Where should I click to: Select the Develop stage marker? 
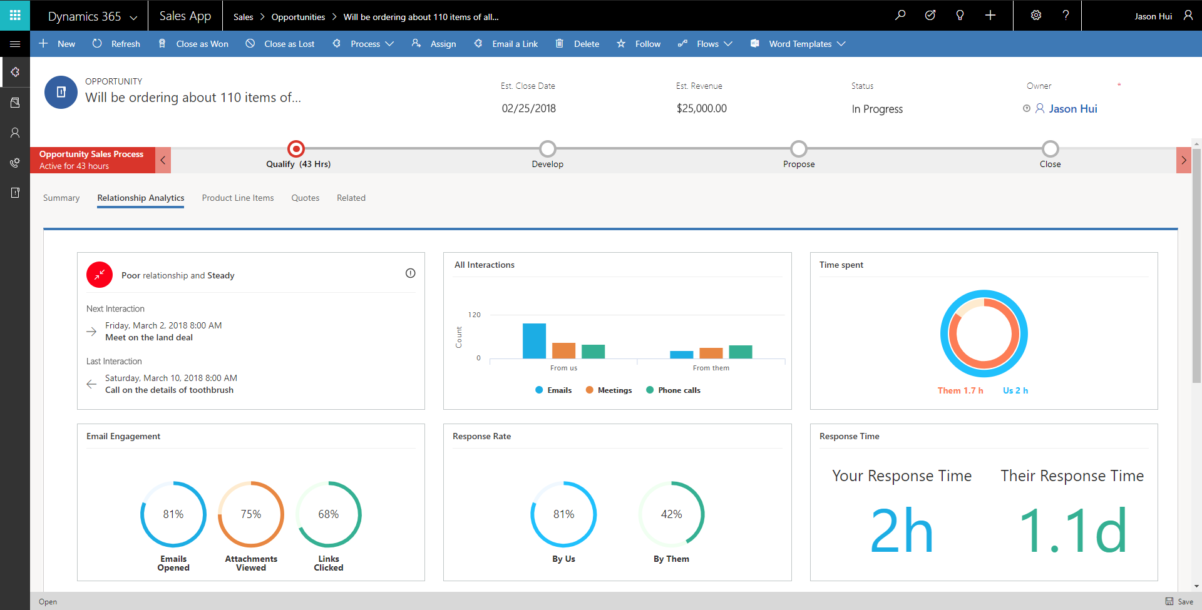pyautogui.click(x=548, y=149)
